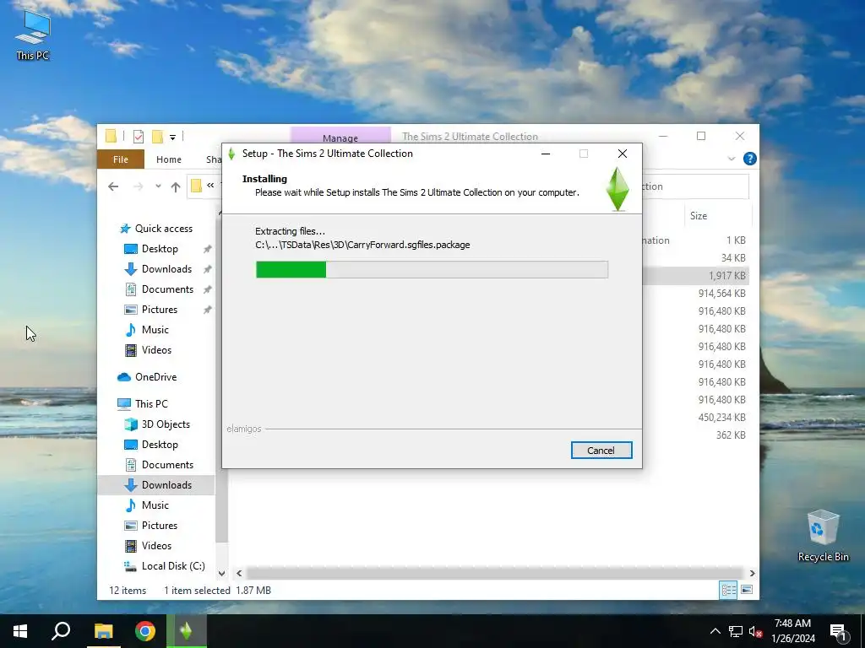
Task: Click address bar folder path chevron
Action: [x=210, y=186]
